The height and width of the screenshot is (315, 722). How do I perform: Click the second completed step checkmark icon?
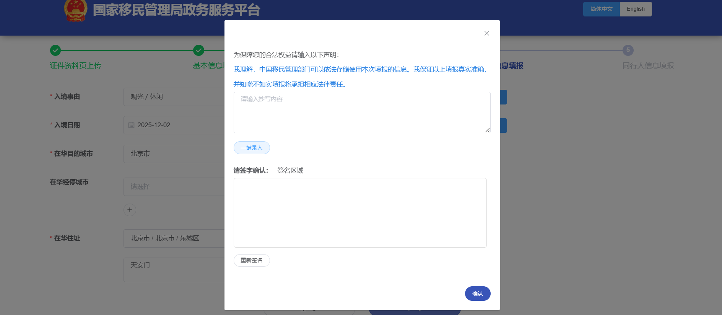coord(198,50)
